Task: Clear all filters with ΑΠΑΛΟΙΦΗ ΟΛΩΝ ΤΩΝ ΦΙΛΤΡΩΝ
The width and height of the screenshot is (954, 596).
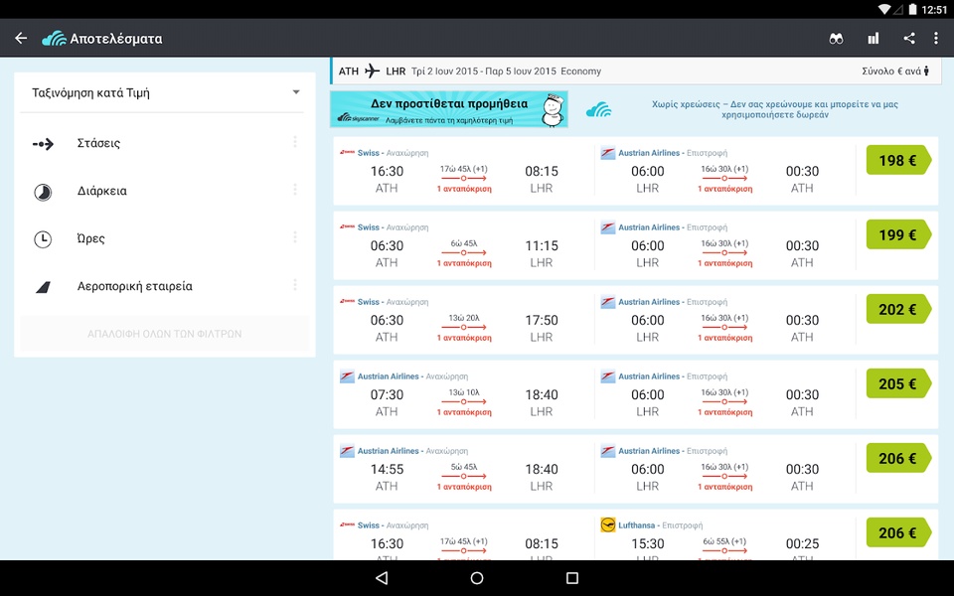Action: [x=164, y=334]
